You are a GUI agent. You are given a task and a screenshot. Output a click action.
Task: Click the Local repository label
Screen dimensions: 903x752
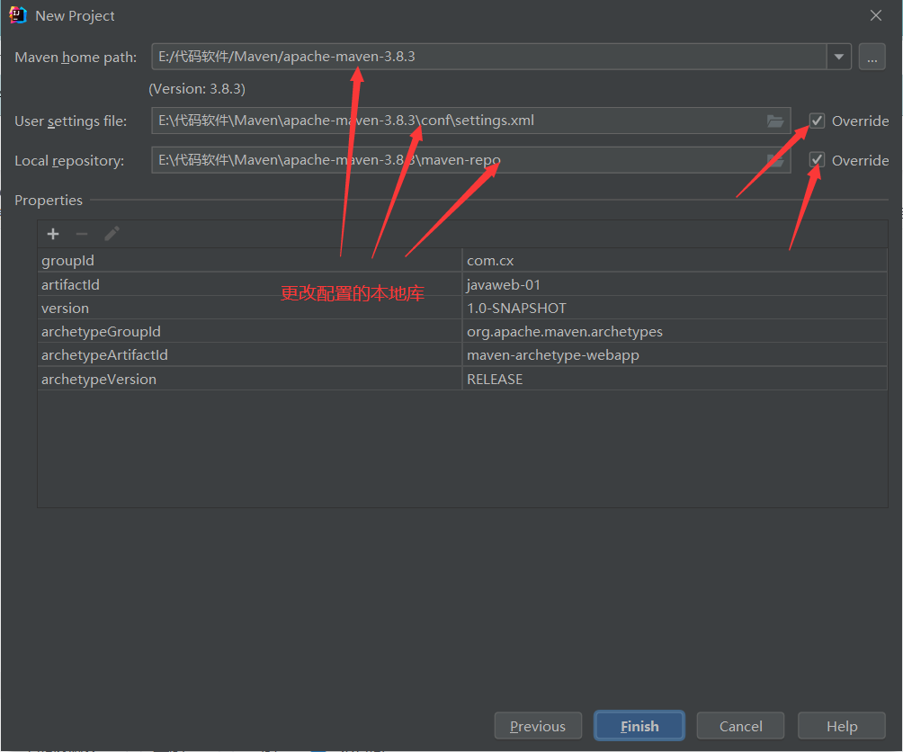[x=69, y=161]
